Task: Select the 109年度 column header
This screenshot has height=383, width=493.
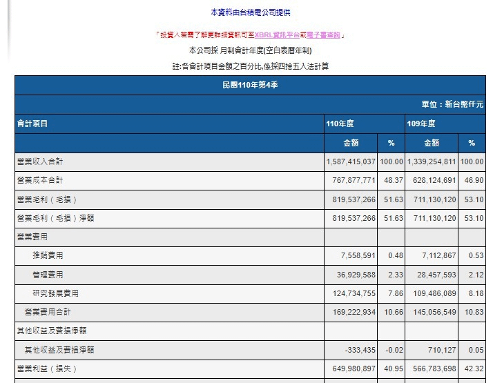Action: [421, 124]
